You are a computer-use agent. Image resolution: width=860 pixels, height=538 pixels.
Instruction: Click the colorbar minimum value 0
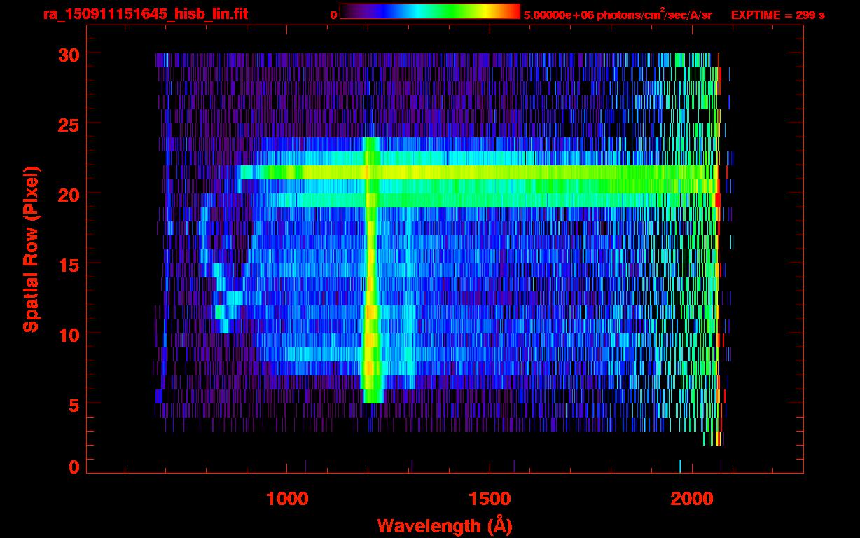coord(333,14)
